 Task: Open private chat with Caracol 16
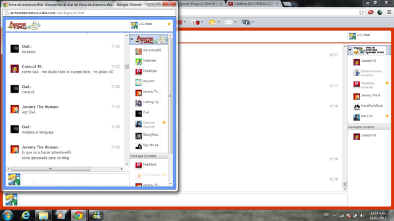pyautogui.click(x=369, y=136)
